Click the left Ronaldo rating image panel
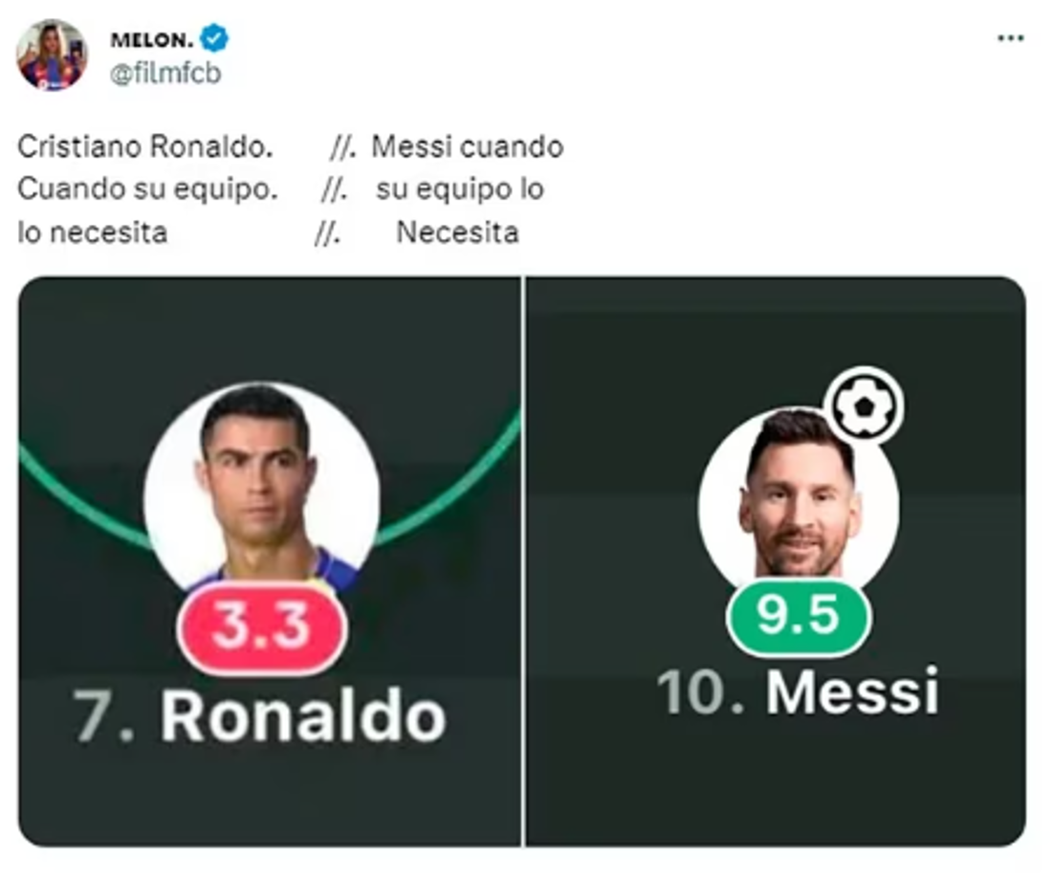The image size is (1052, 878). pyautogui.click(x=268, y=564)
